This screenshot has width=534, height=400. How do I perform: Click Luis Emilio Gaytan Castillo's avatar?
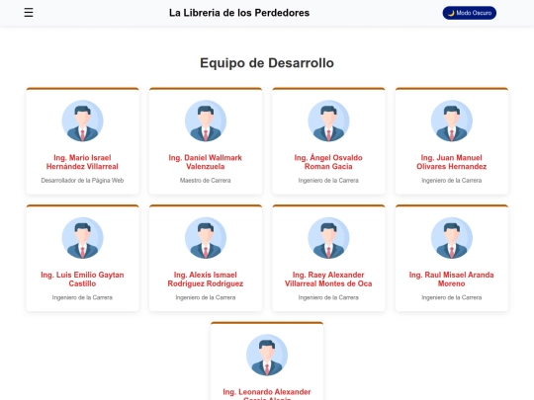tap(82, 238)
